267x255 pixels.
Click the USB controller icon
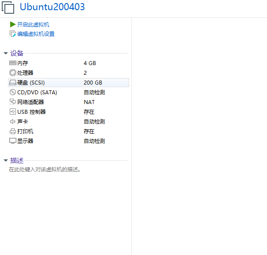(x=13, y=112)
